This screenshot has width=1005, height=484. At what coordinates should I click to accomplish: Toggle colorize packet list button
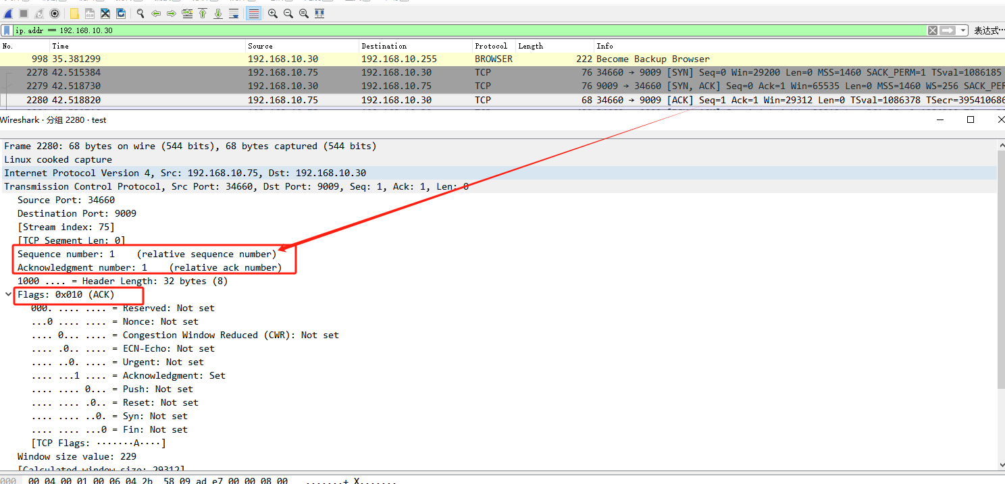click(x=254, y=14)
